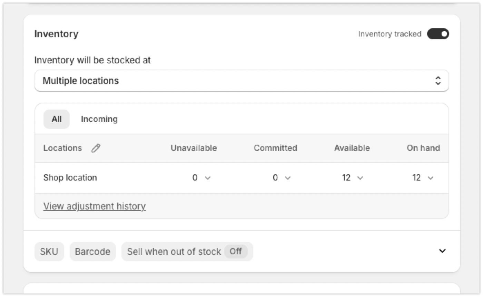483x297 pixels.
Task: Open the Multiple locations dropdown
Action: pos(241,81)
